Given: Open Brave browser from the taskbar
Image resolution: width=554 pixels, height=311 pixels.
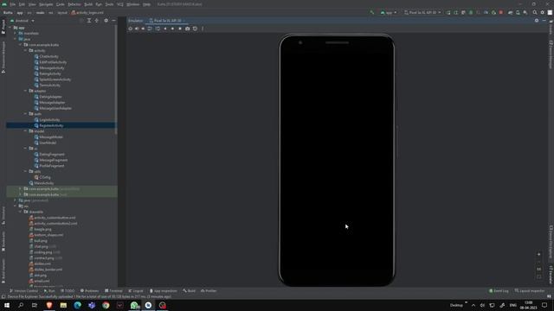Looking at the screenshot, I should (49, 305).
